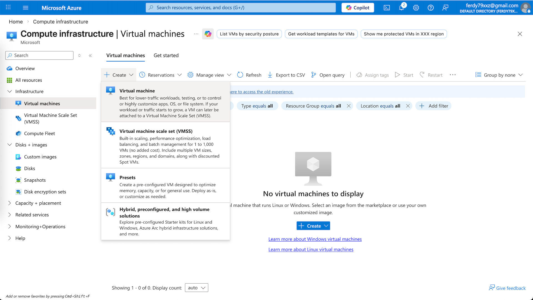Click Learn more about Linux virtual machines
This screenshot has height=300, width=533.
311,250
